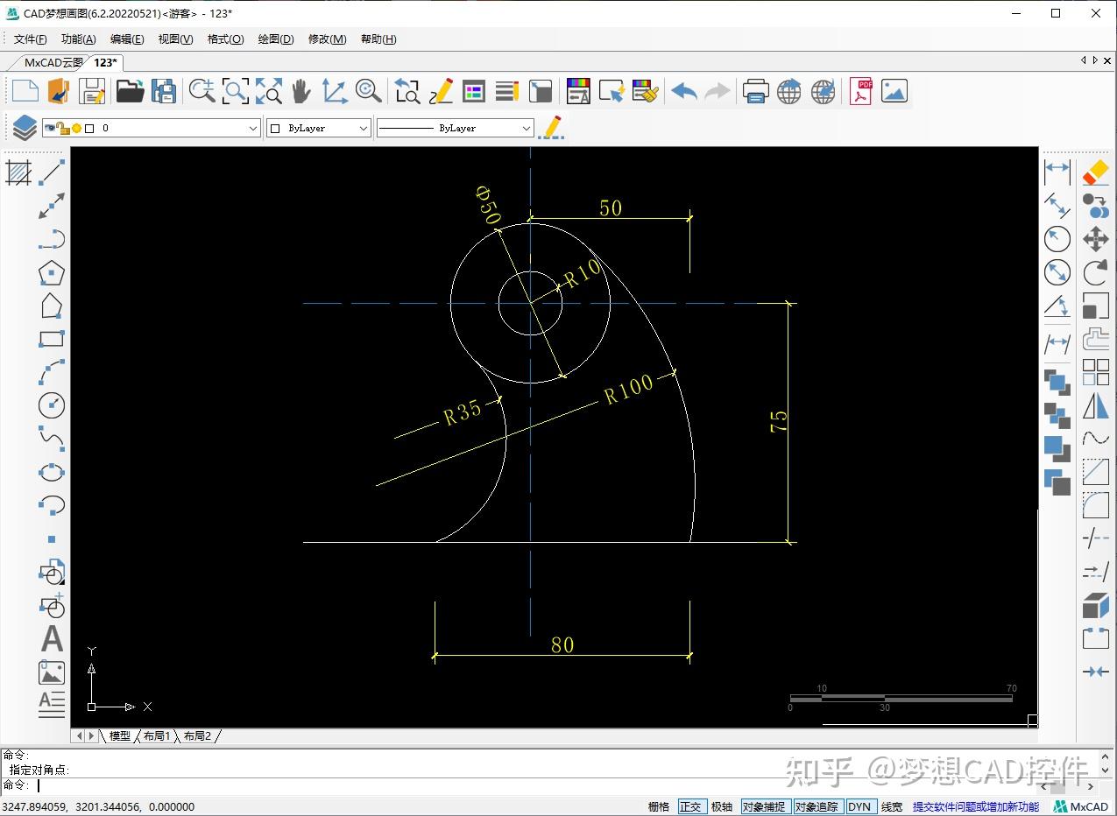This screenshot has height=816, width=1117.
Task: Activate the Eraser tool
Action: click(x=1095, y=172)
